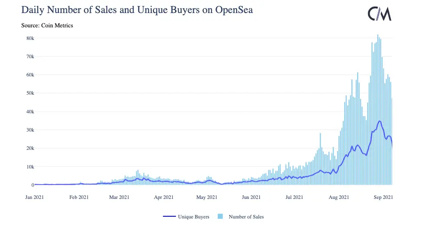The width and height of the screenshot is (427, 228).
Task: Toggle the Unique Buyers legend label
Action: pos(193,216)
